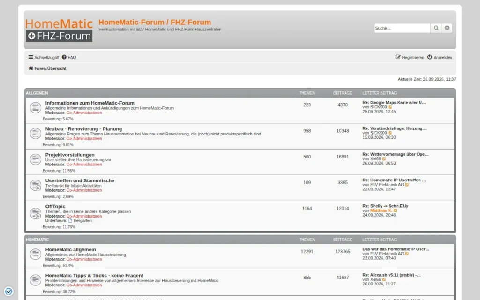The image size is (480, 300).
Task: Click 'Aktuelle Zeit: 26.09.2026, 11:37' text
Action: tap(427, 79)
